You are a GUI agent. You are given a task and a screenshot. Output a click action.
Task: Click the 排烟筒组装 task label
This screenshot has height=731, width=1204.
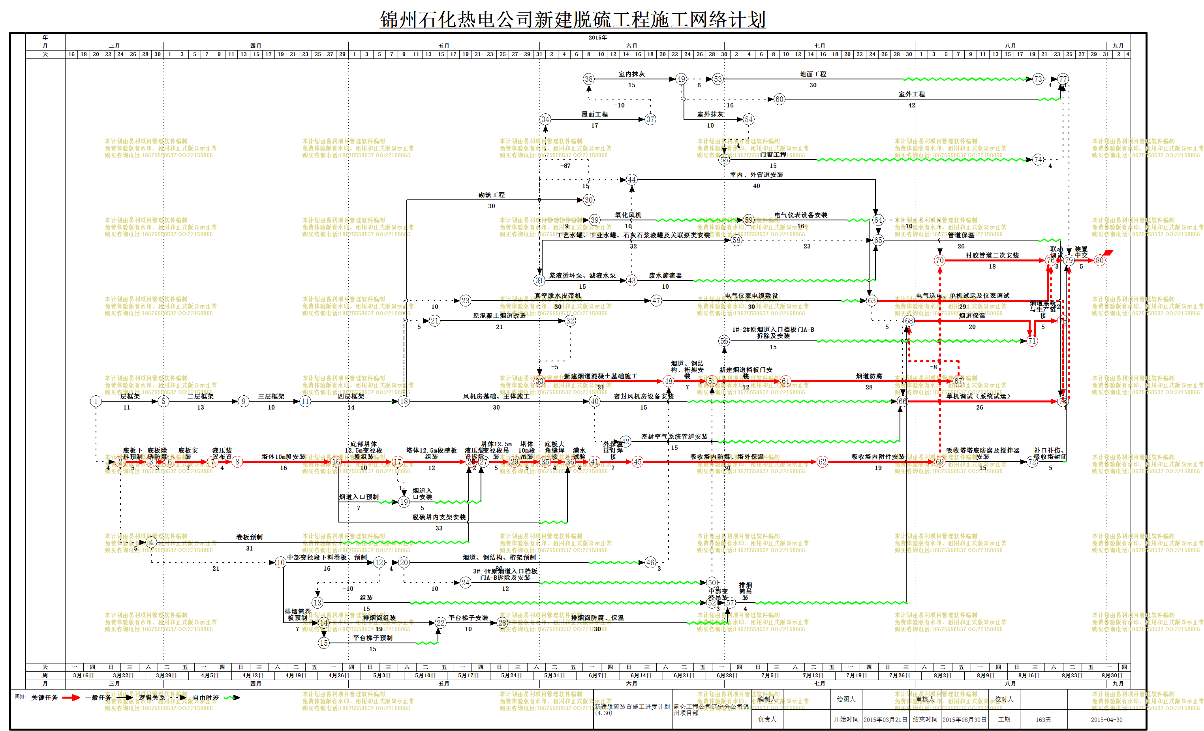379,618
